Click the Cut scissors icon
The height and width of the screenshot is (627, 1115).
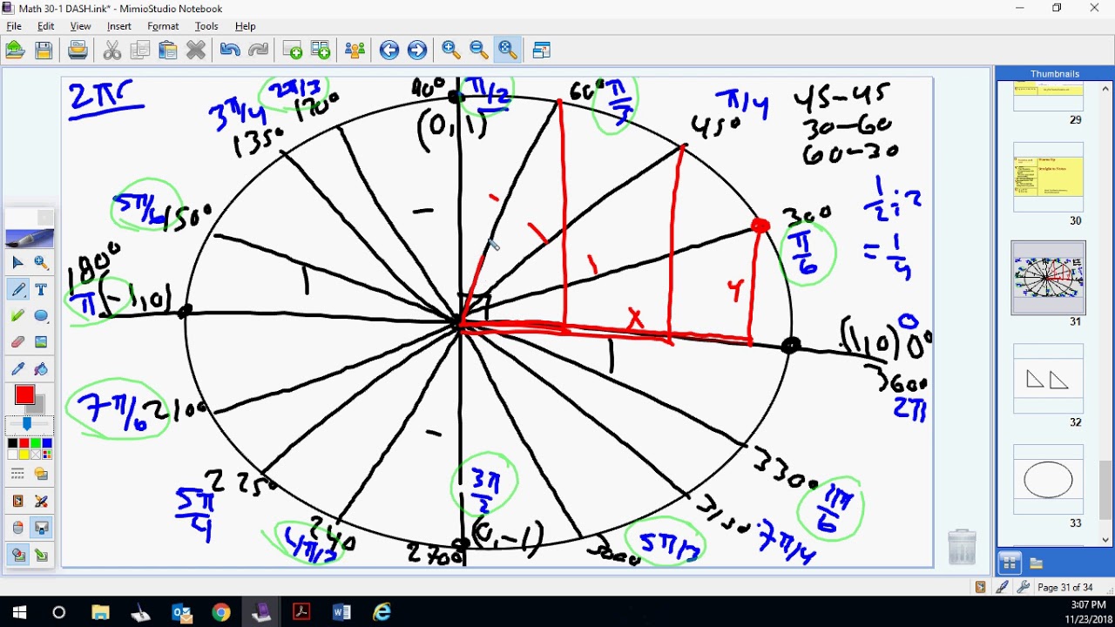[x=111, y=51]
